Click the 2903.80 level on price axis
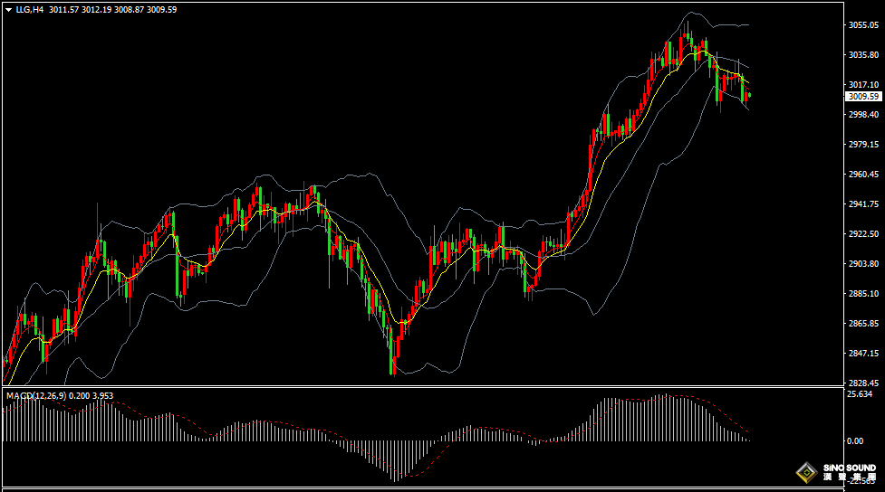The image size is (885, 492). [863, 264]
